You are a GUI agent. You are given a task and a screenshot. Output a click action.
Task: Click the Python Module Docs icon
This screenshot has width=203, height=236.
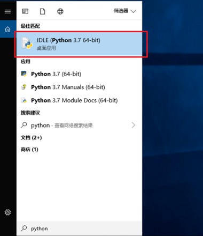point(24,100)
